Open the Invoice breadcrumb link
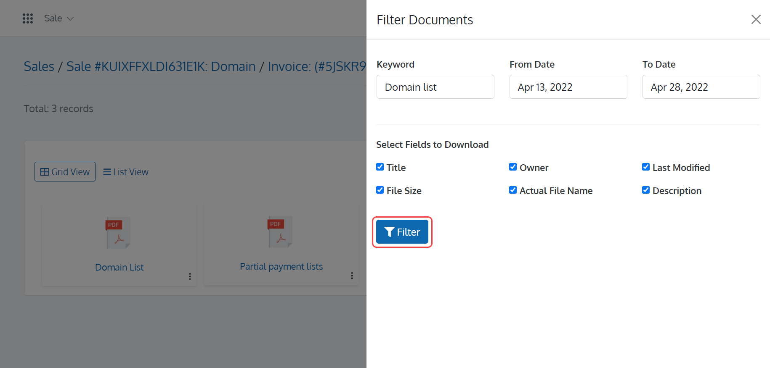 coord(317,66)
